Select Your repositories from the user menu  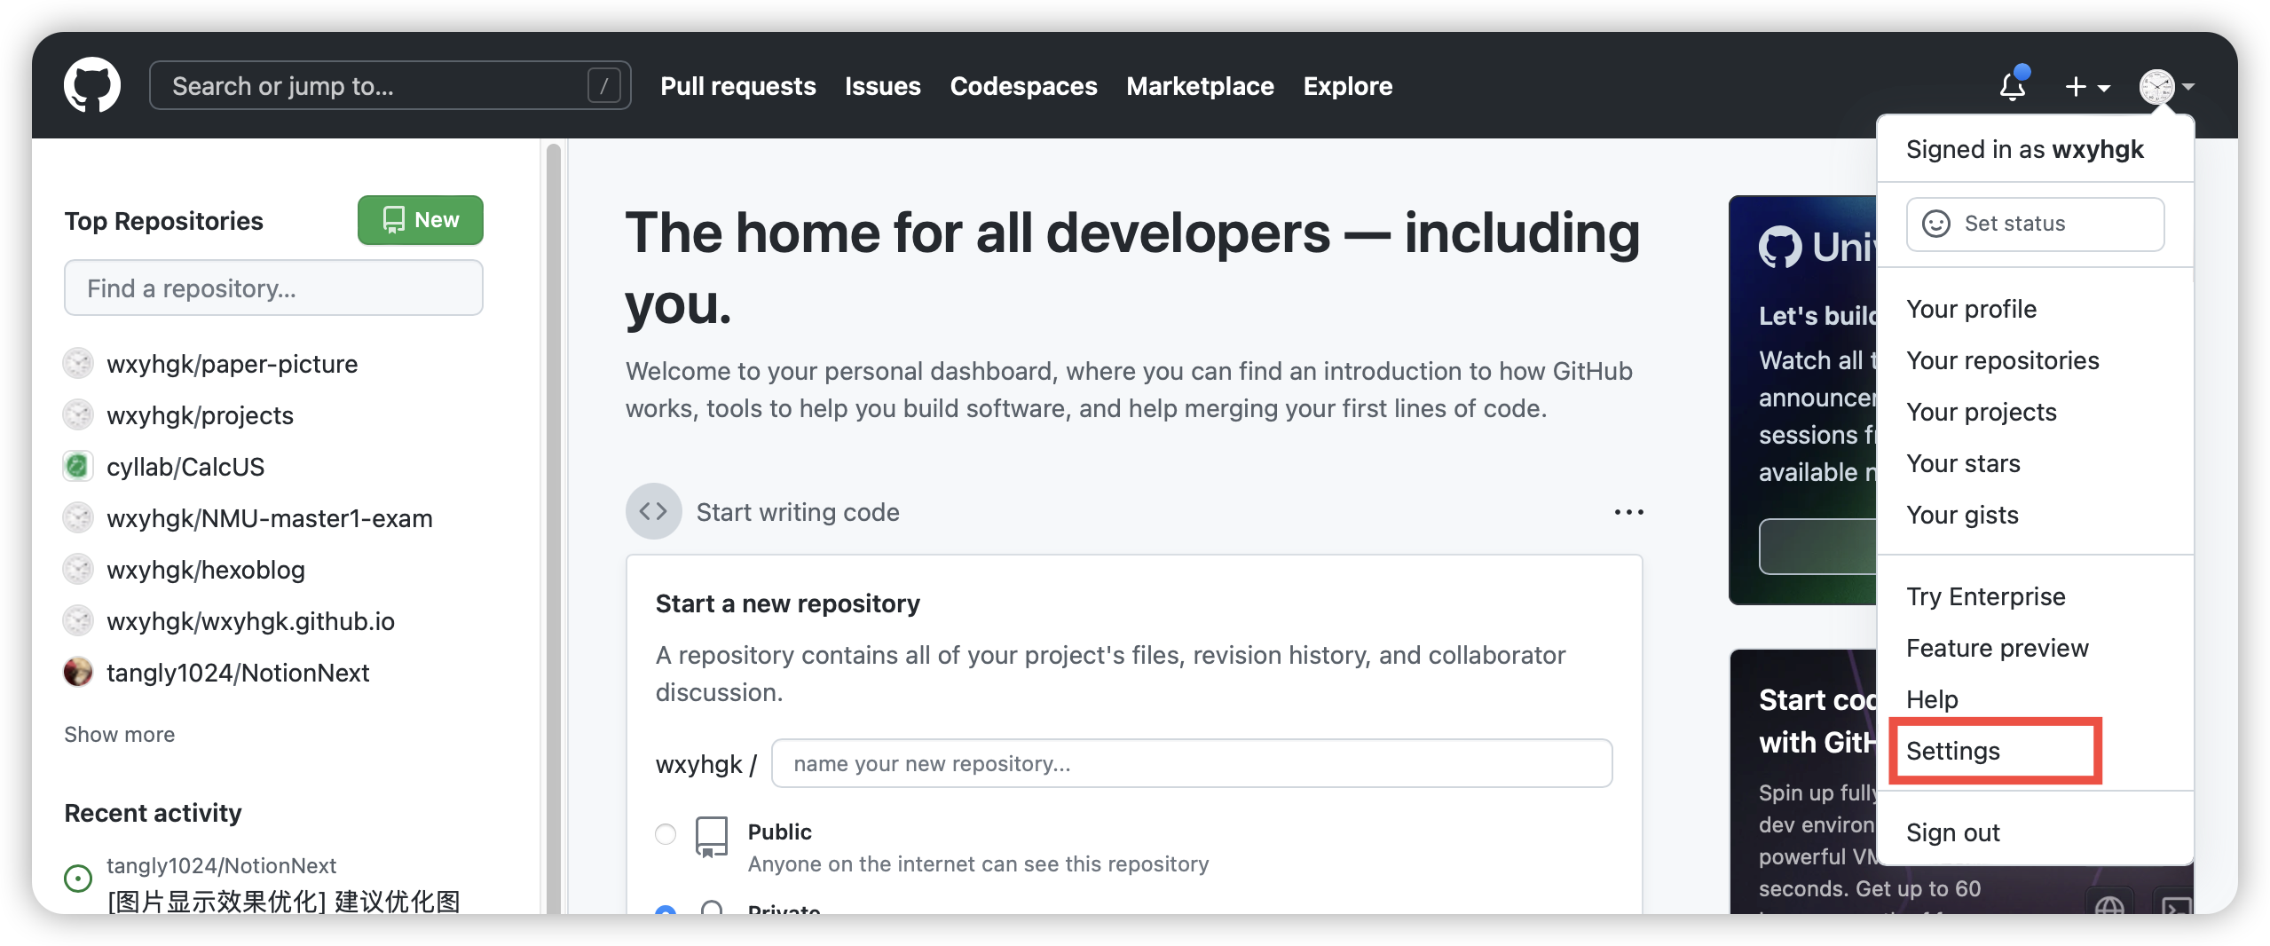[x=2035, y=360]
